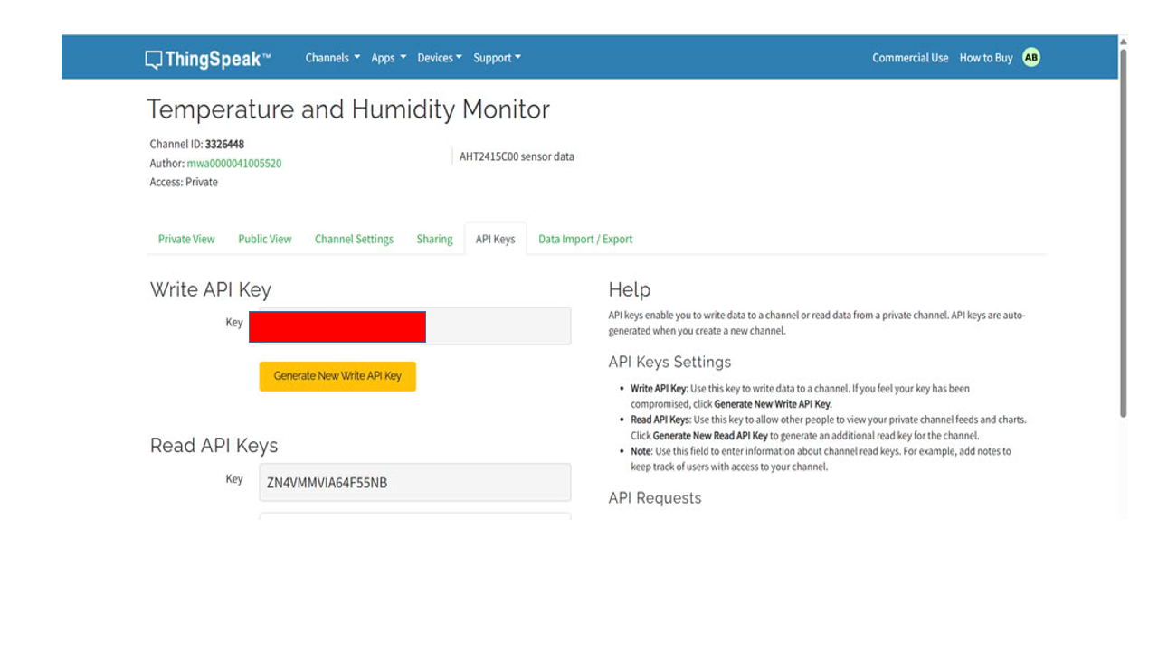The width and height of the screenshot is (1158, 651).
Task: Open the Data Import / Export tab
Action: (x=585, y=240)
